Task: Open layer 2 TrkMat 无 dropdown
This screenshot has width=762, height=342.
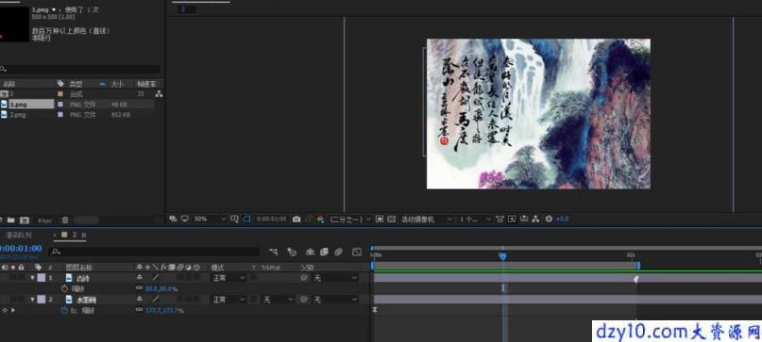Action: point(278,300)
